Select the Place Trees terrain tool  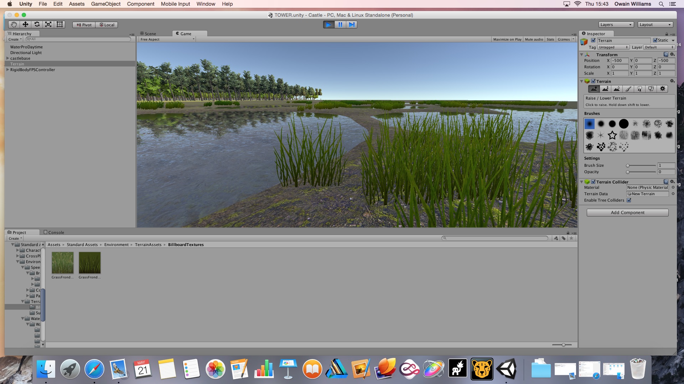(639, 89)
